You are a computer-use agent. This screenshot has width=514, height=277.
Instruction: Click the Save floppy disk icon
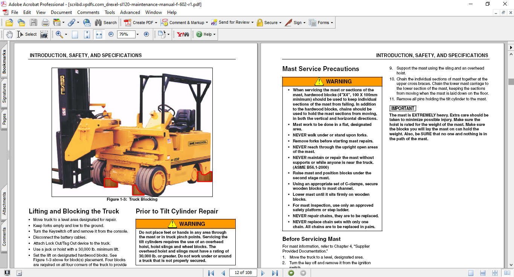point(34,23)
